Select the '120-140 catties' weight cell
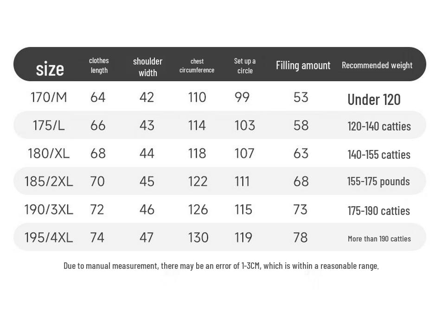Screen dimensions: 442x332 [379, 126]
